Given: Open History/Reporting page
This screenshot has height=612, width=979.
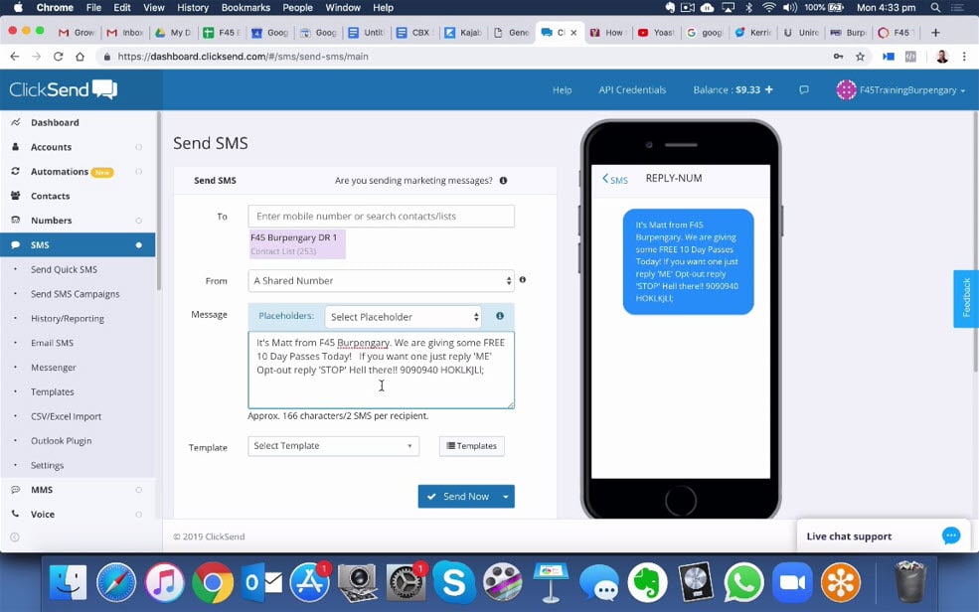Looking at the screenshot, I should pos(68,318).
